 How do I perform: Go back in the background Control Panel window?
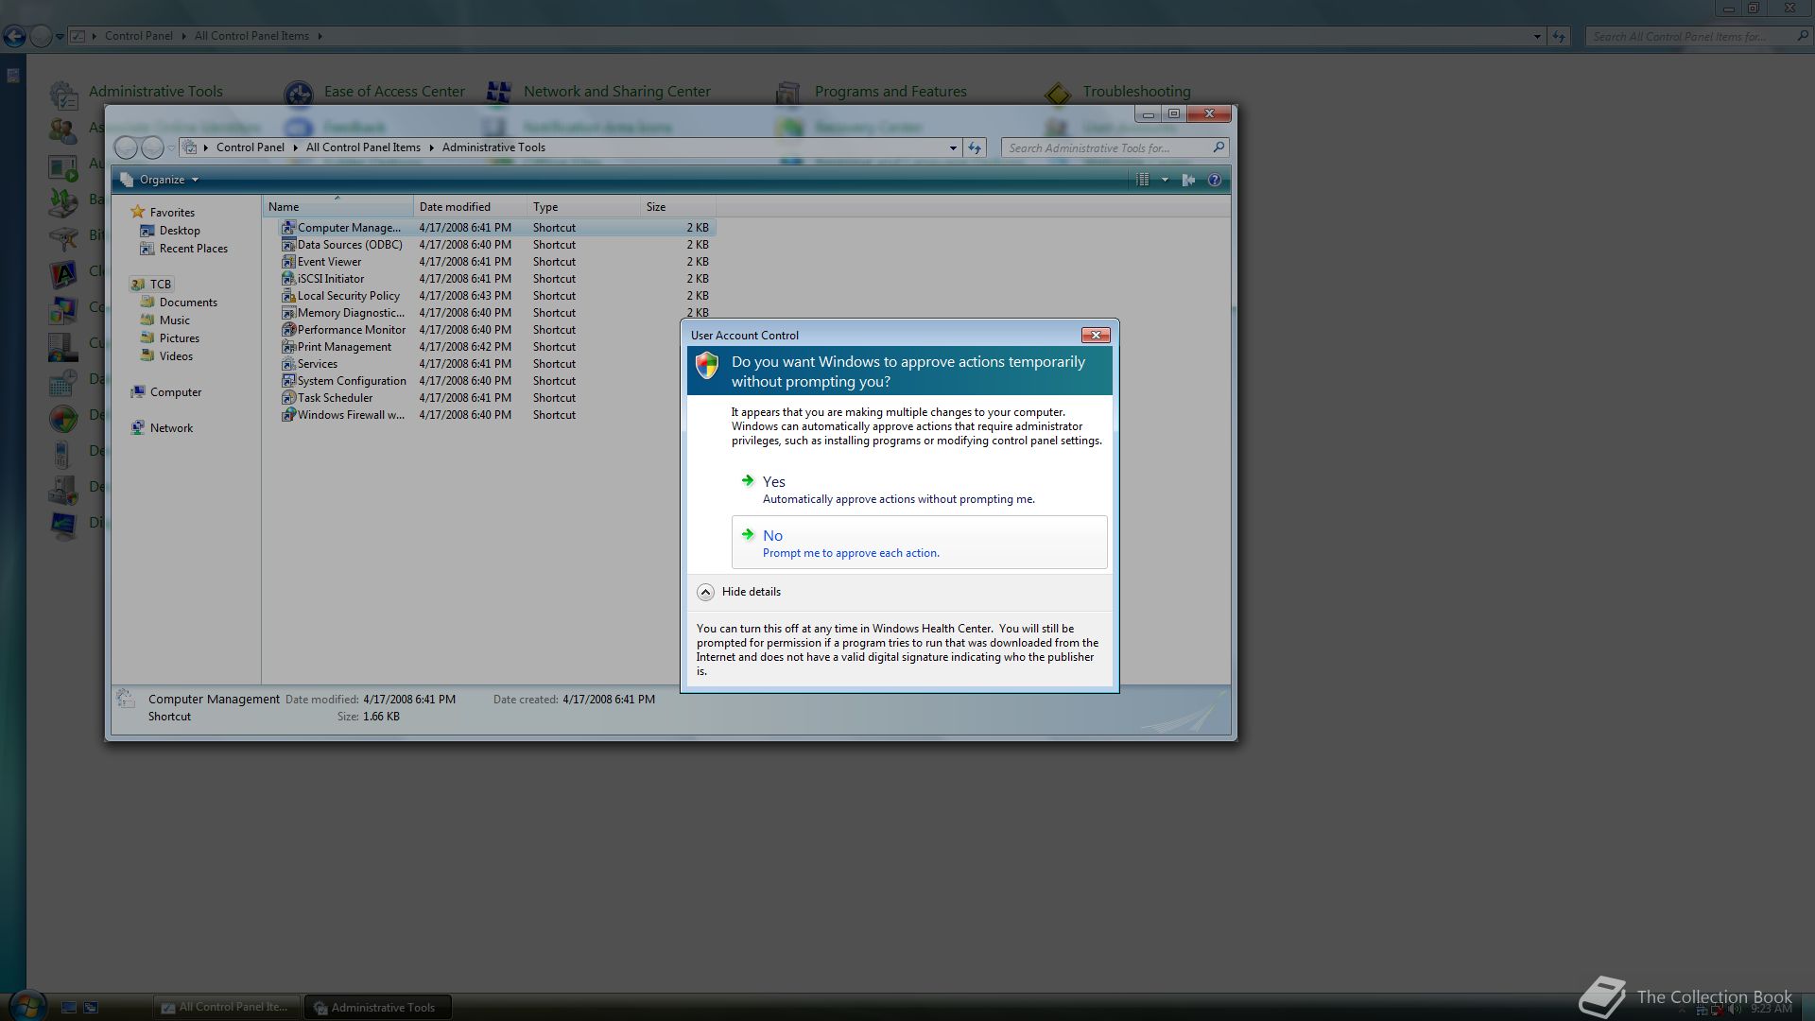[14, 36]
